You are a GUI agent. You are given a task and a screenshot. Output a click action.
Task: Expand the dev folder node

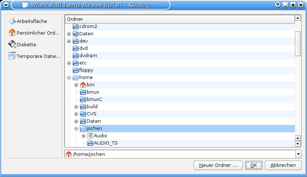click(x=69, y=41)
